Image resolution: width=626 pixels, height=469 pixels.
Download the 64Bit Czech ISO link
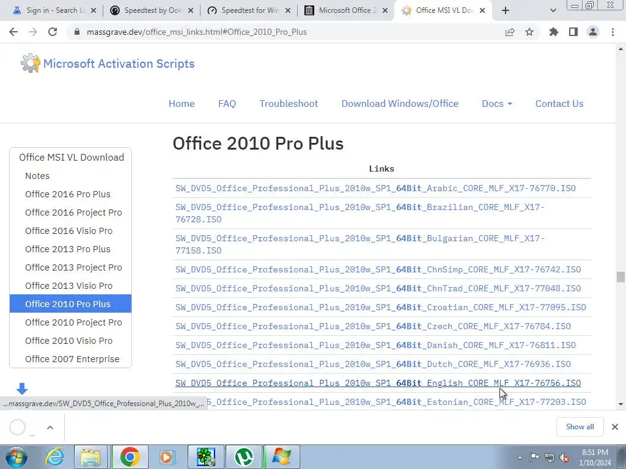[x=373, y=326]
